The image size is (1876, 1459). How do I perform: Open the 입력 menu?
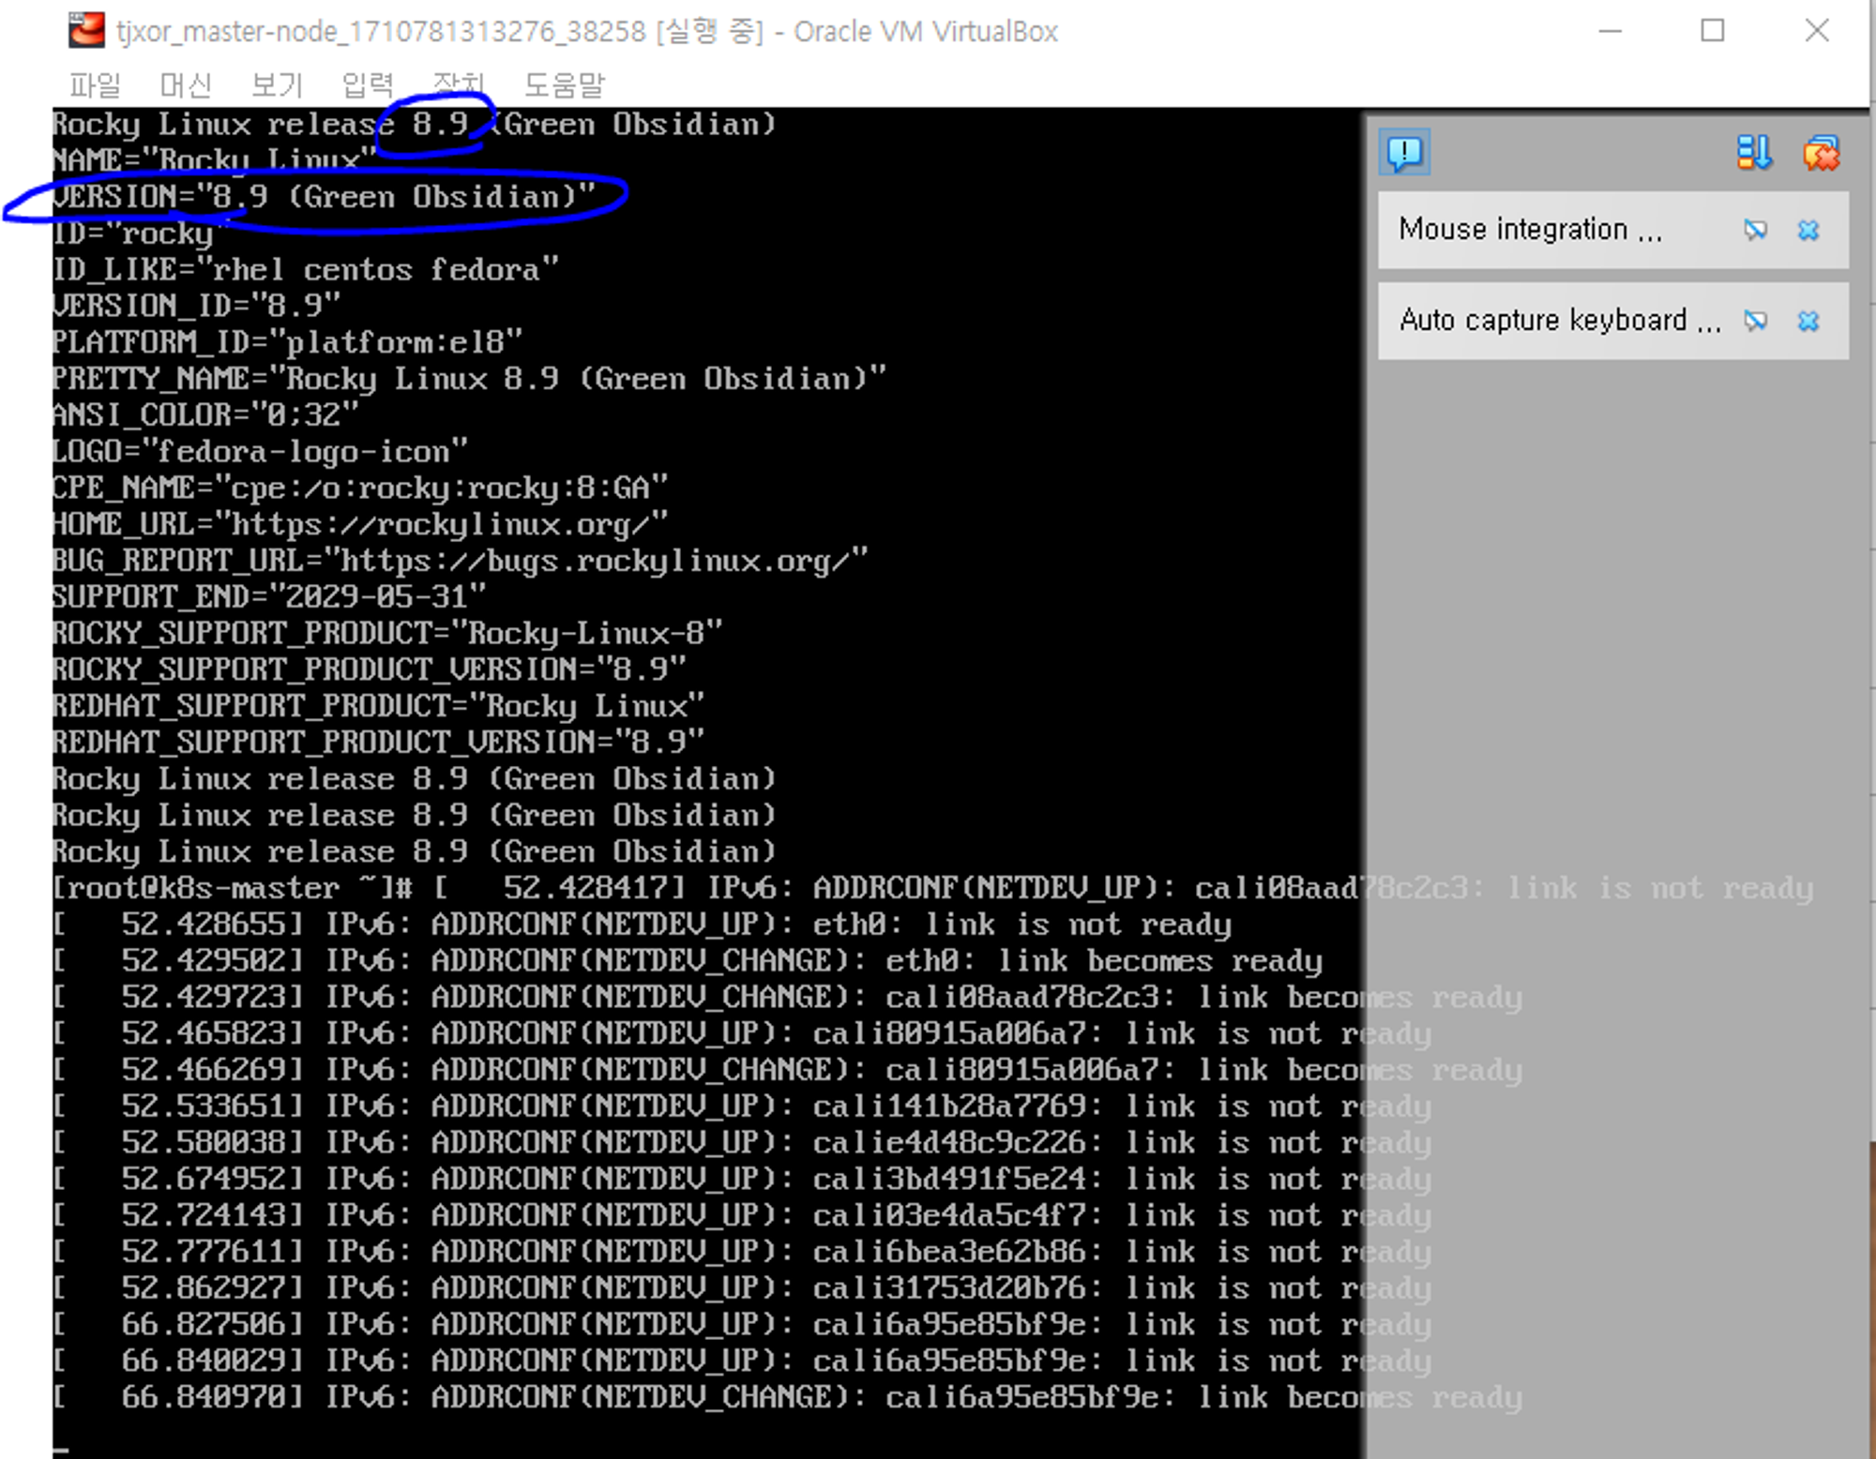(368, 85)
